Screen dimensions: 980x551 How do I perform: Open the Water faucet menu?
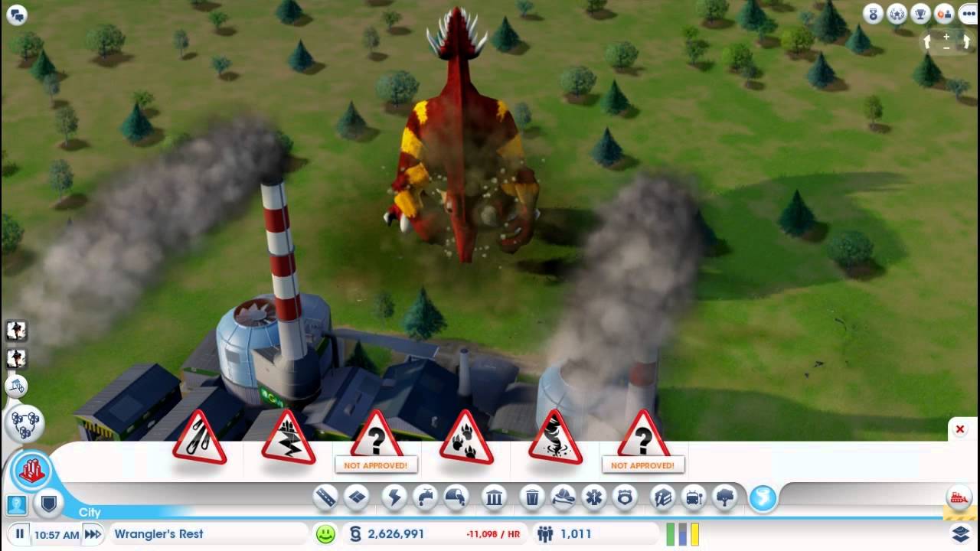click(426, 498)
